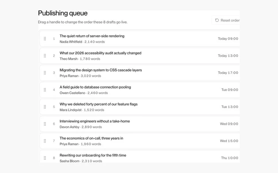The width and height of the screenshot is (278, 173).
Task: Click drag handle beside CSS cascade layers draft
Action: (45, 73)
